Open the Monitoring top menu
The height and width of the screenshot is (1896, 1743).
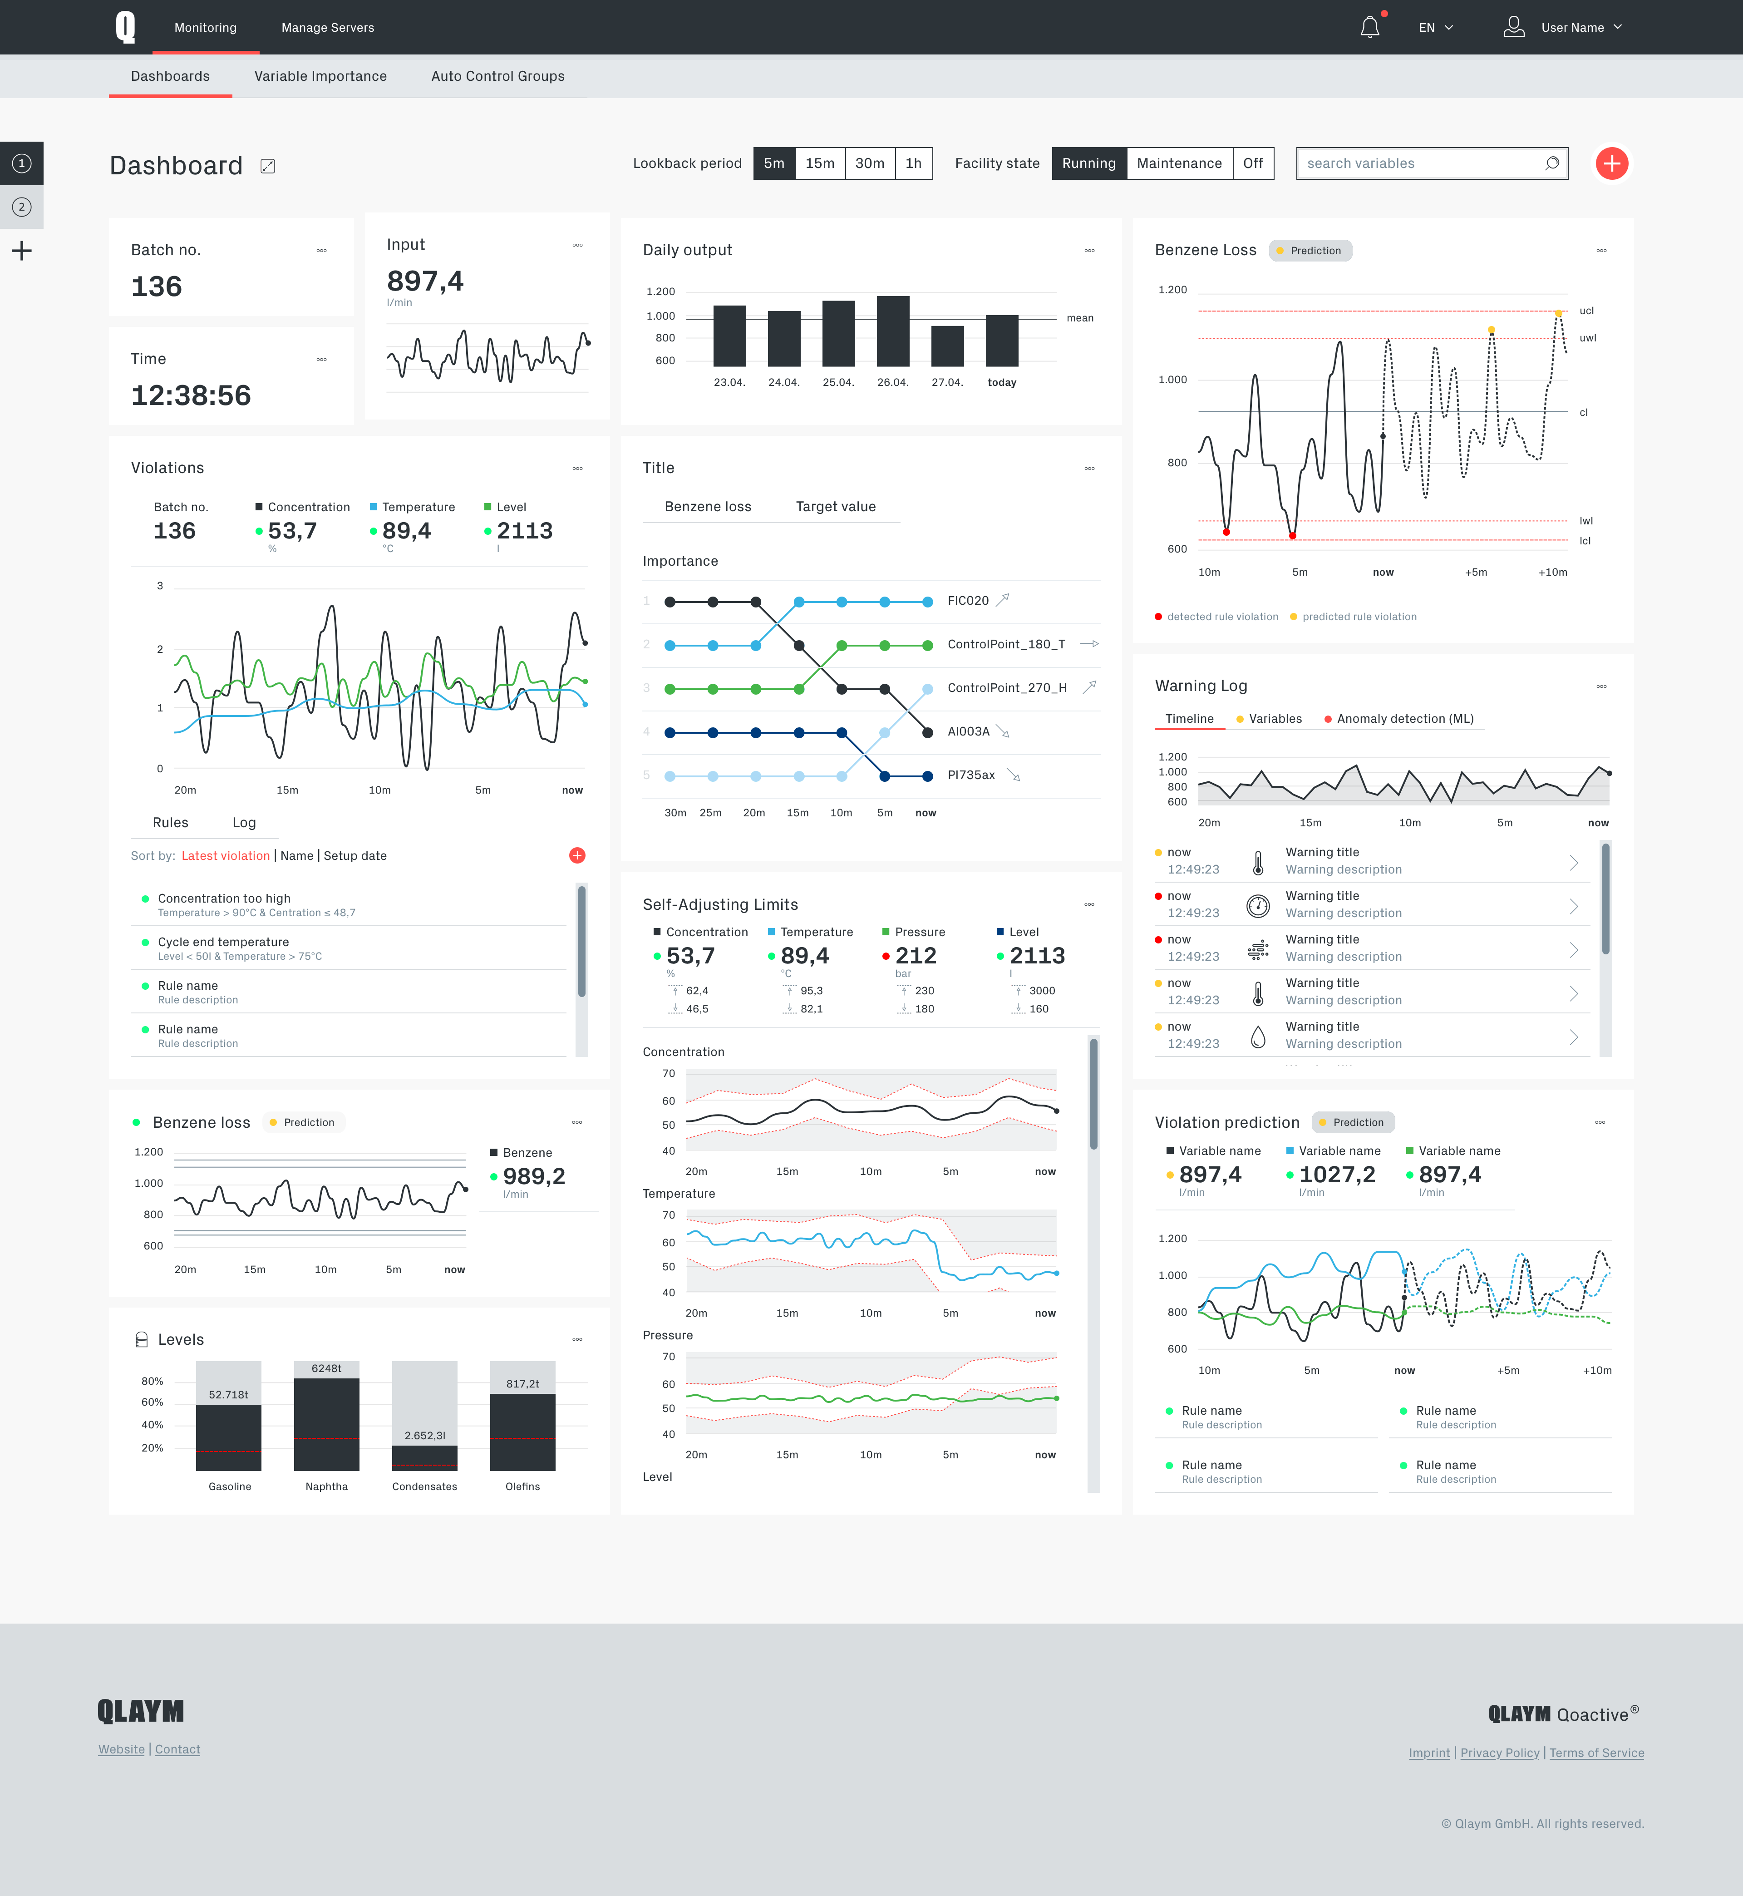tap(206, 27)
